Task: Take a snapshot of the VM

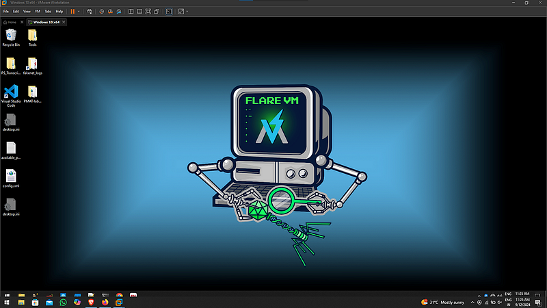Action: [x=101, y=12]
